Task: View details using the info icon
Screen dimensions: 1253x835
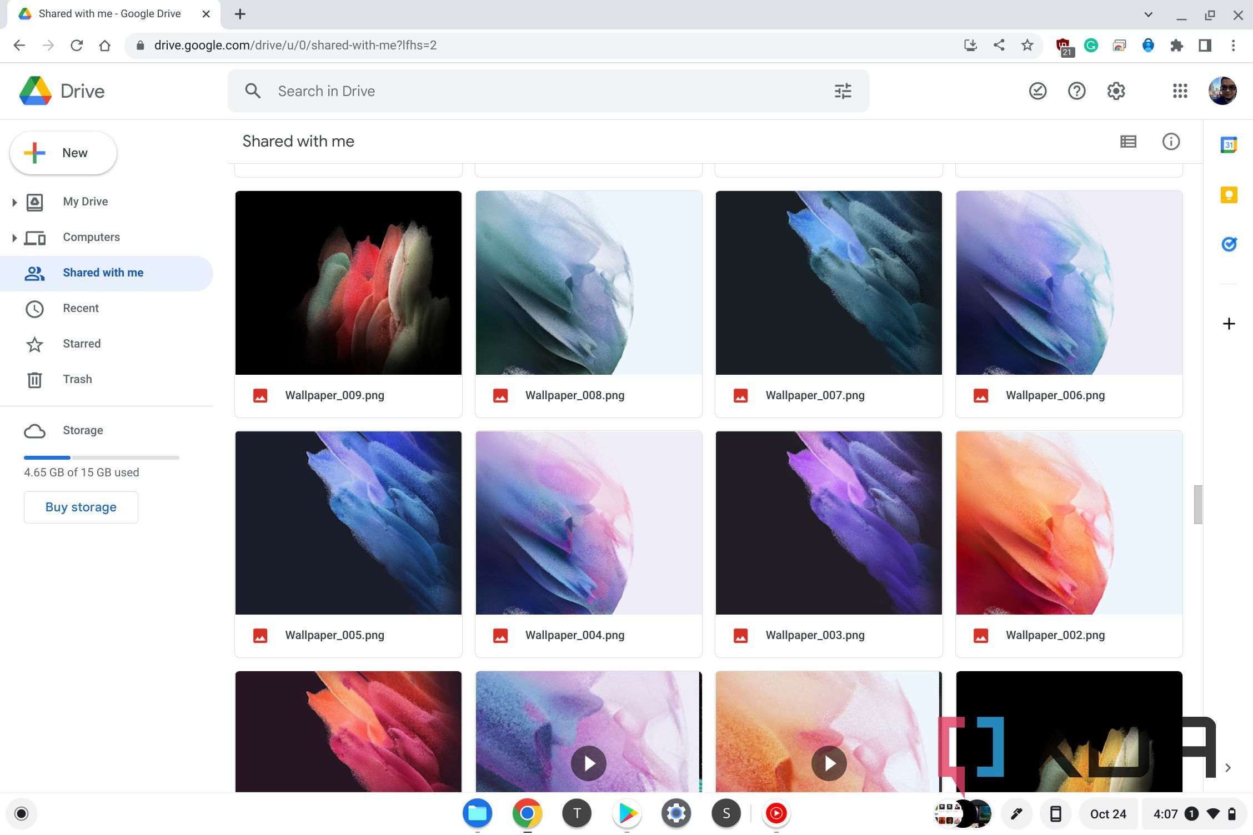Action: point(1171,142)
